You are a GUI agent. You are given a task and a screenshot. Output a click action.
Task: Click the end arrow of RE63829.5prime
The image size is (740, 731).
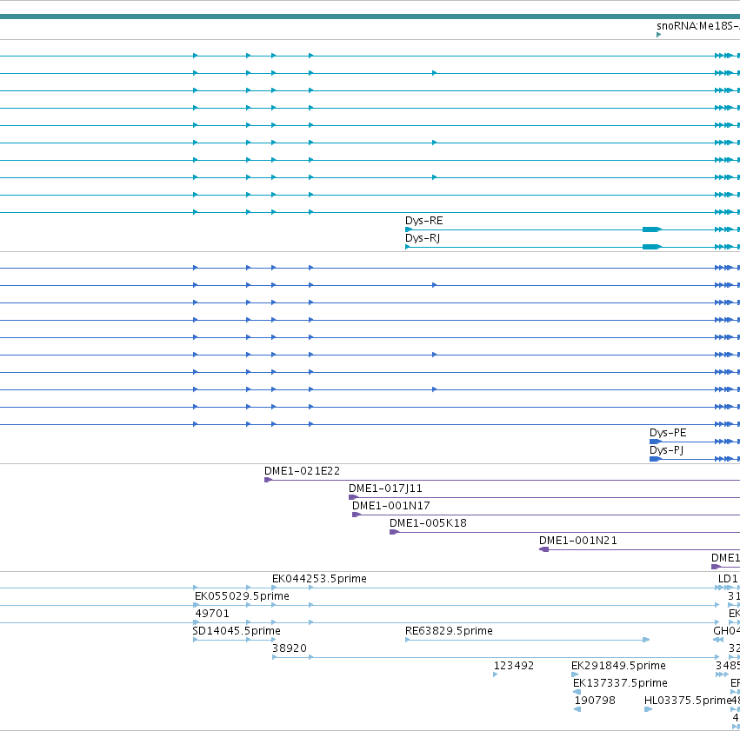(647, 640)
